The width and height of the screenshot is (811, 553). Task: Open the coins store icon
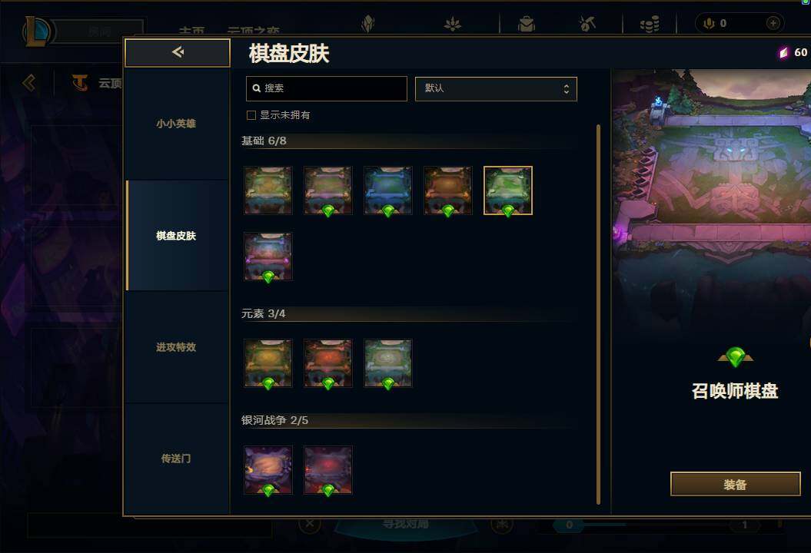tap(650, 24)
